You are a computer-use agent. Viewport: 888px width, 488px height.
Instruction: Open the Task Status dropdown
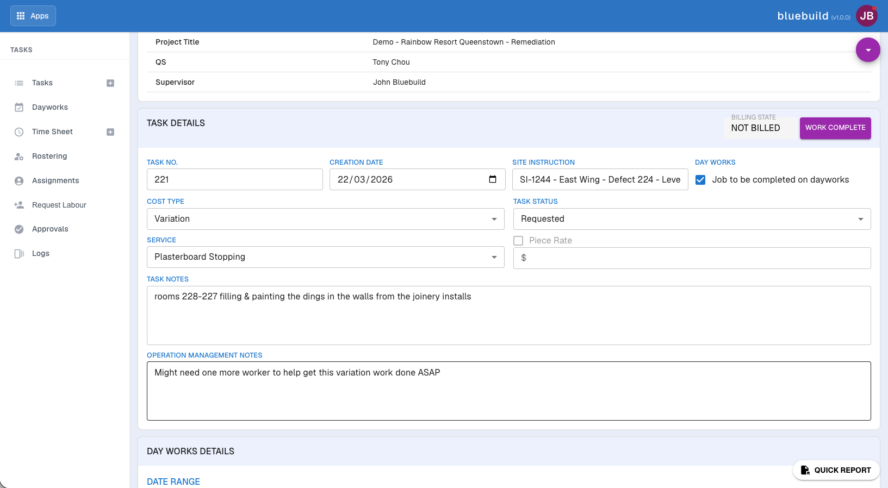(692, 219)
